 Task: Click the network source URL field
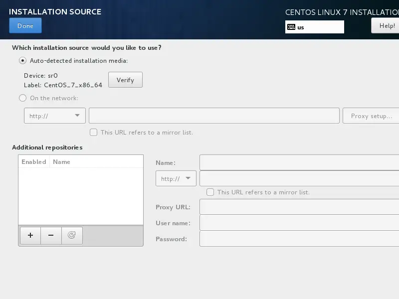pos(214,116)
